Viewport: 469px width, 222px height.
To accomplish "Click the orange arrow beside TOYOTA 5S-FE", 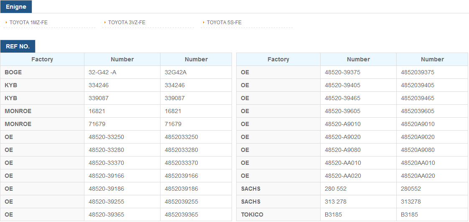I will pyautogui.click(x=204, y=23).
